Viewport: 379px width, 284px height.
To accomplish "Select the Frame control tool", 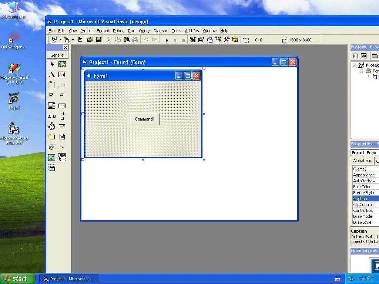I will tap(52, 85).
